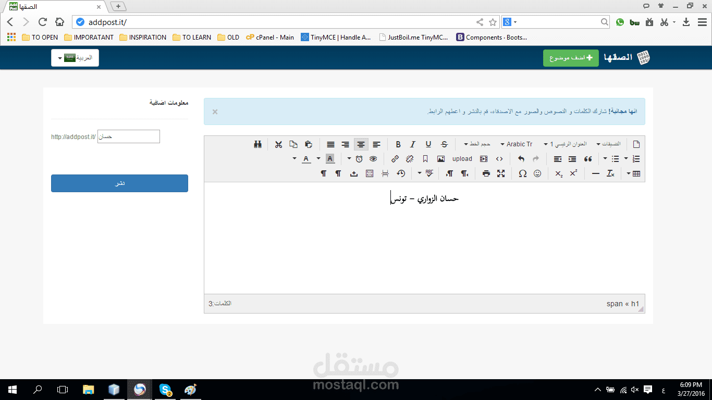The image size is (712, 400).
Task: Remove link using the broken chain icon
Action: coord(410,159)
